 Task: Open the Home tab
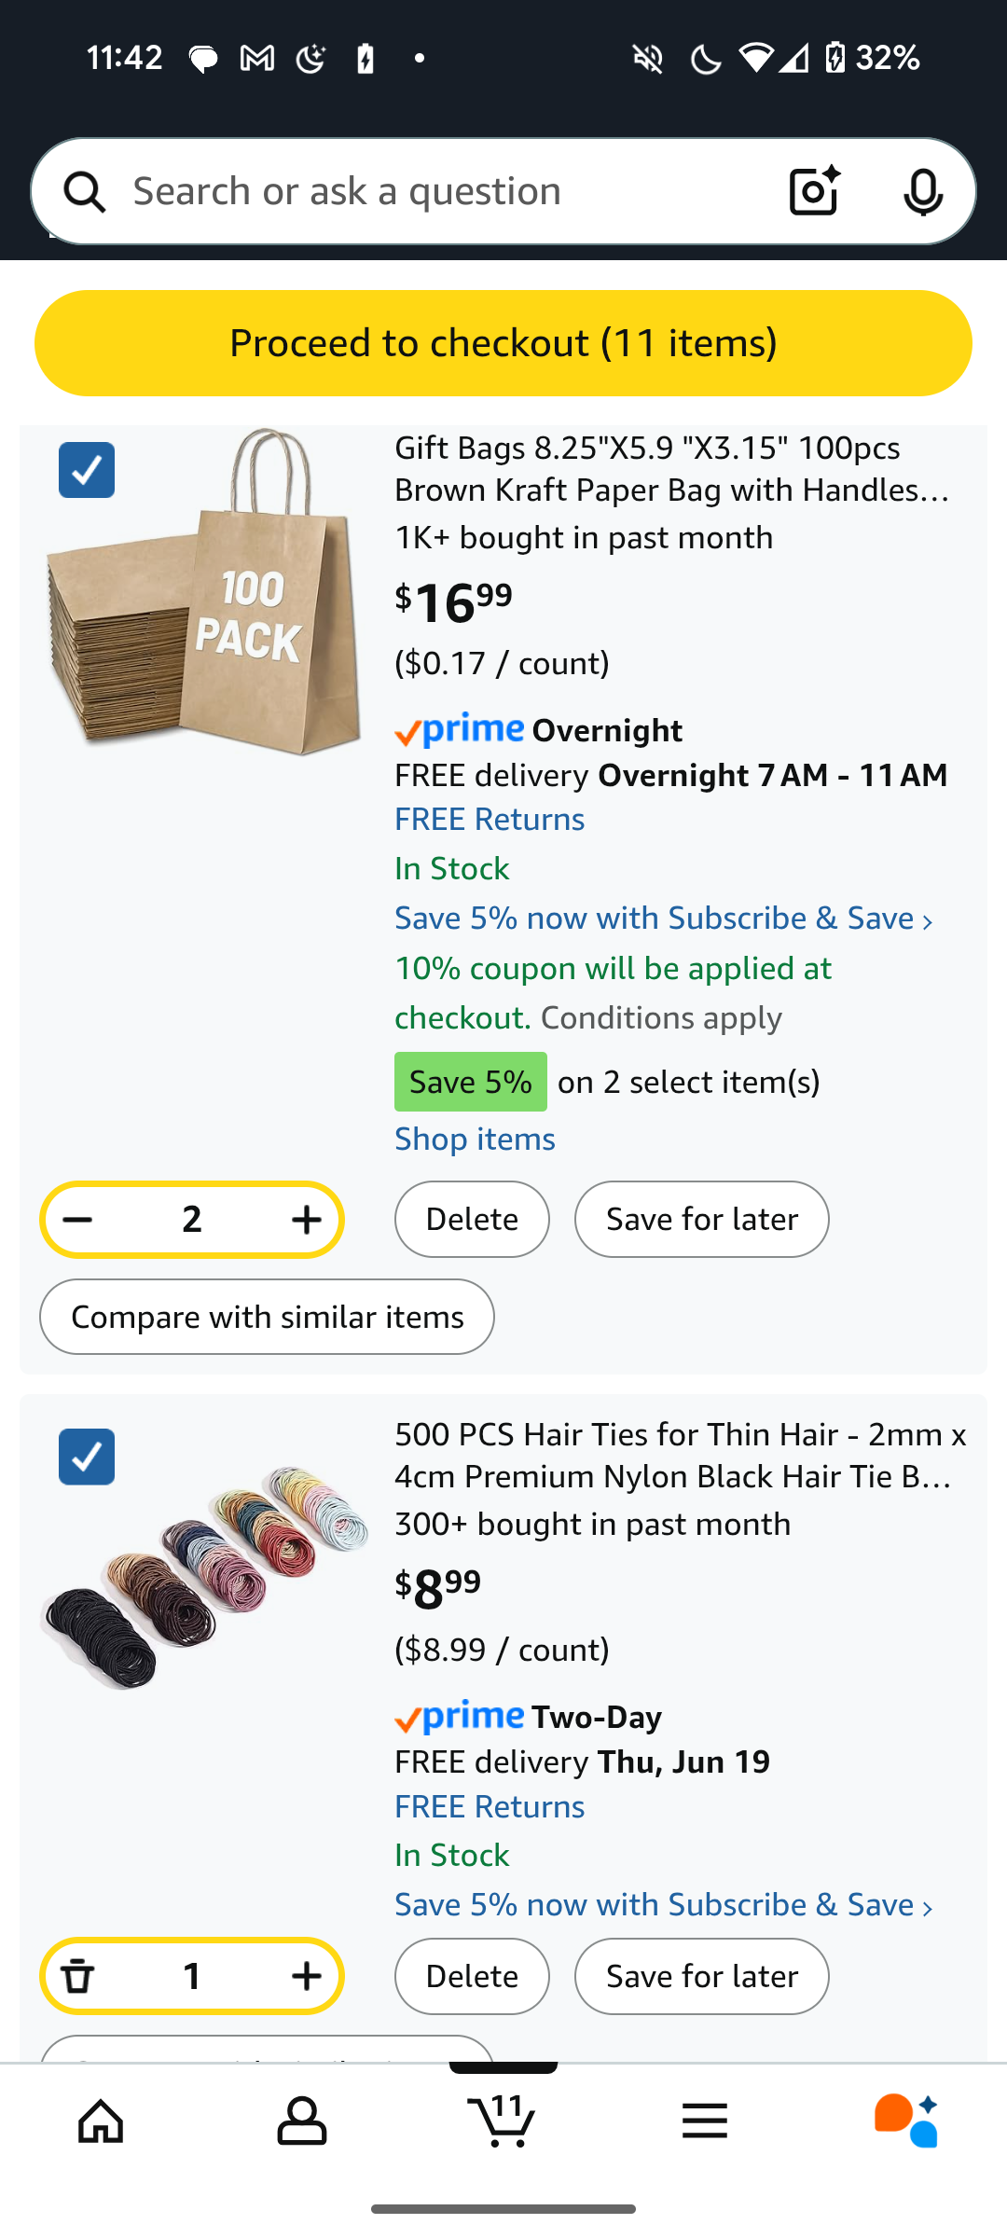tap(101, 2121)
